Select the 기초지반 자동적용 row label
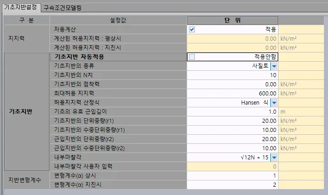 pos(118,57)
